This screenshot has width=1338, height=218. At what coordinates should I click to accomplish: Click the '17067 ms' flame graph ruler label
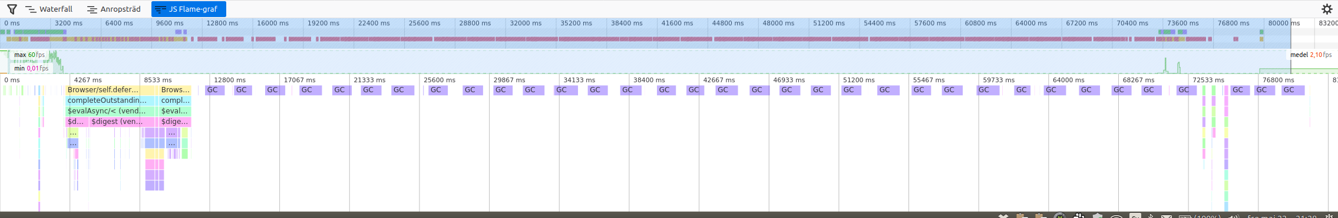coord(299,80)
